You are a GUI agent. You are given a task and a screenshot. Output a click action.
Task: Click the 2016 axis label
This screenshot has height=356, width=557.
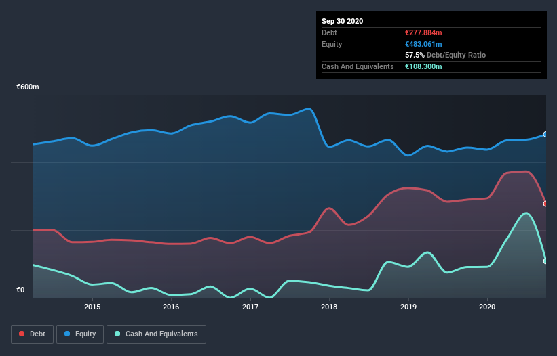tap(171, 307)
